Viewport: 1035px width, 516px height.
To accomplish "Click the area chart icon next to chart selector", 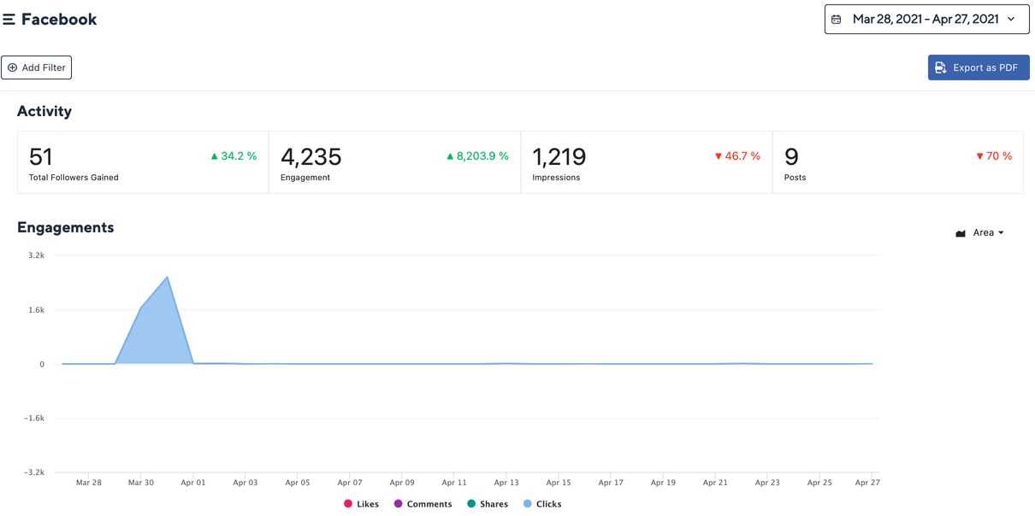I will [960, 232].
